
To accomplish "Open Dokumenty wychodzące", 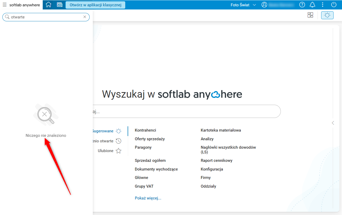I will click(x=156, y=169).
